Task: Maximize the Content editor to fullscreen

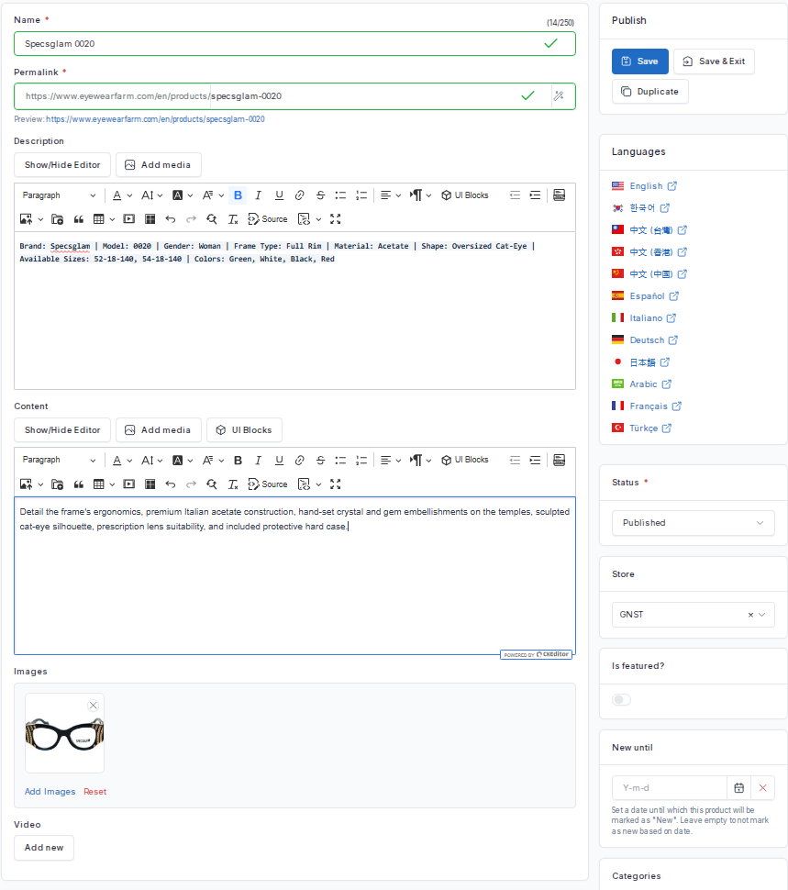Action: (335, 484)
